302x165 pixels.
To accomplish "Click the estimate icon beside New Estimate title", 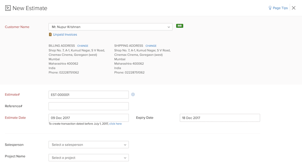I will (x=8, y=8).
